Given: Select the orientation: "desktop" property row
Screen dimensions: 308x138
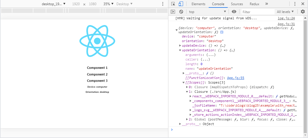Looking at the screenshot, I should click(203, 41).
